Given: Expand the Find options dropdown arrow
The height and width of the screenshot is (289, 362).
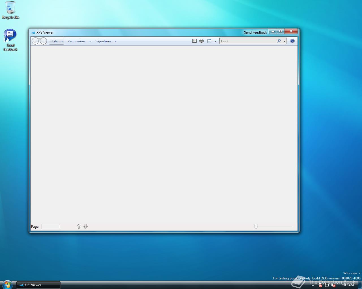Looking at the screenshot, I should 284,41.
